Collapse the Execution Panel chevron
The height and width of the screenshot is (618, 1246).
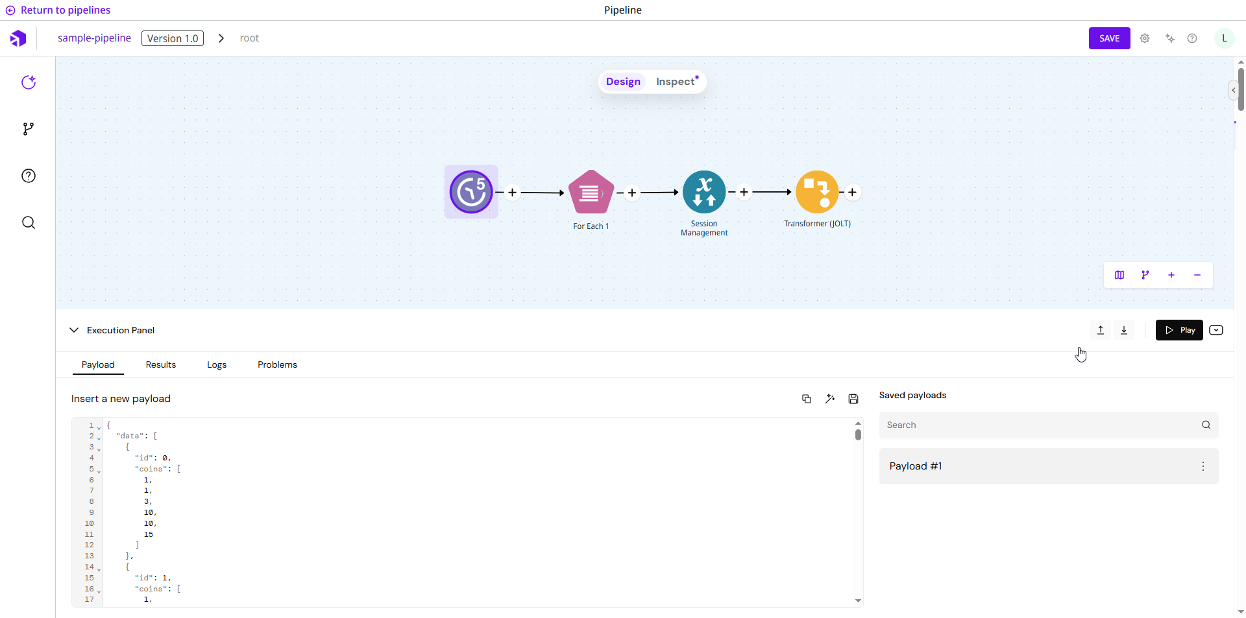point(74,330)
